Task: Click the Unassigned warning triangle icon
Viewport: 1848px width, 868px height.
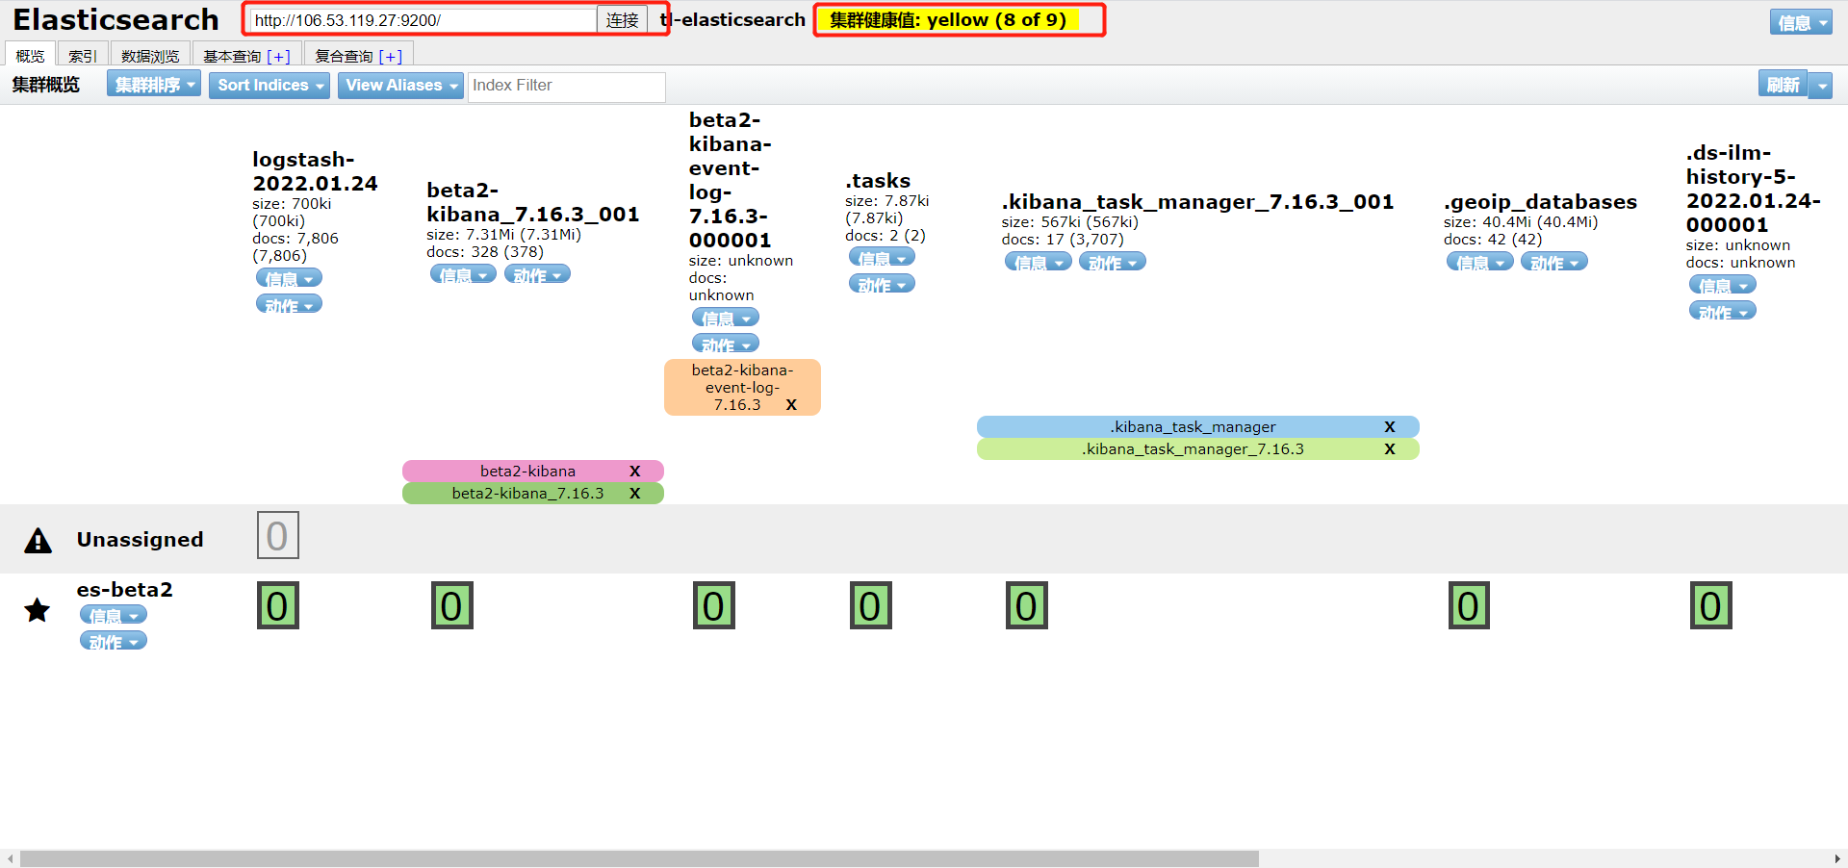Action: pyautogui.click(x=38, y=541)
